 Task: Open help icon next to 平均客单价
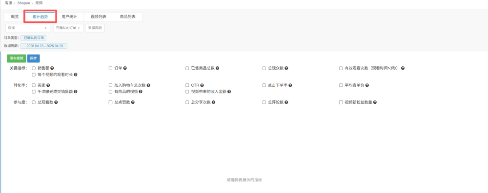[x=367, y=85]
